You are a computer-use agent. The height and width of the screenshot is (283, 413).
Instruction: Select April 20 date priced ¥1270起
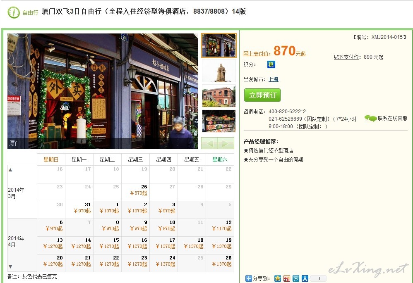[51, 263]
